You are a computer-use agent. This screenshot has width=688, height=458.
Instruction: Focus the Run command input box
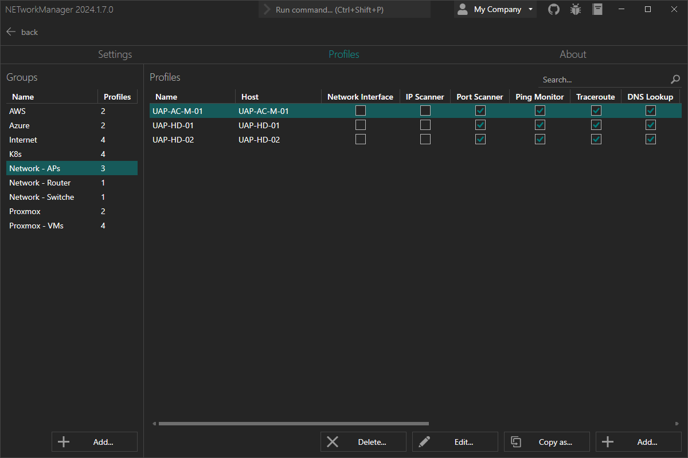345,9
